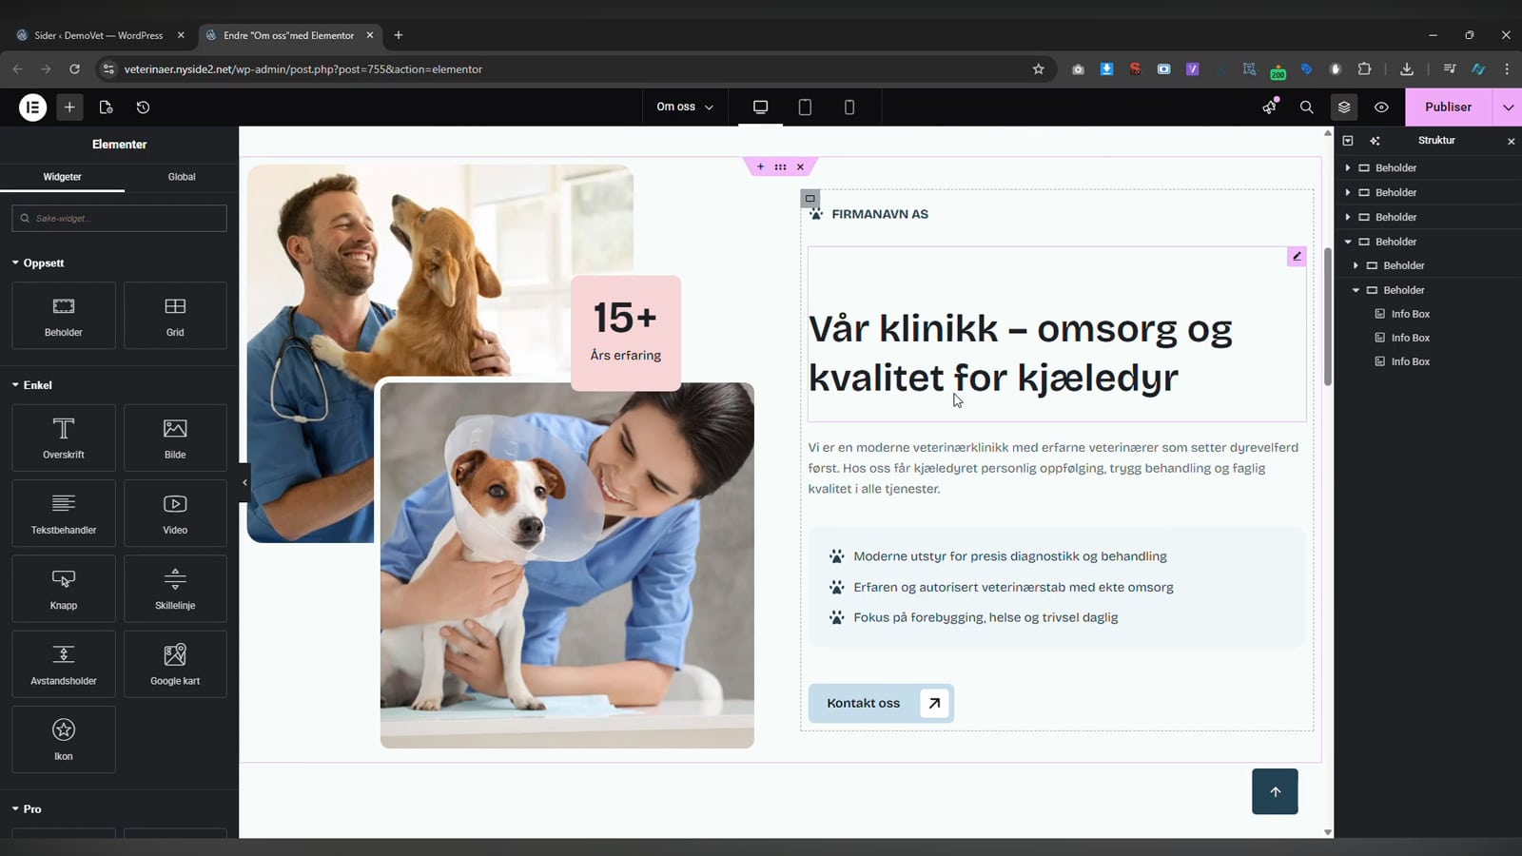Pick the Beholder widget
This screenshot has width=1522, height=856.
pyautogui.click(x=64, y=316)
